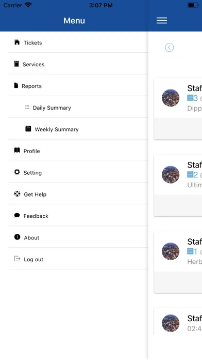
Task: Click the Log out exit icon
Action: coord(17,259)
